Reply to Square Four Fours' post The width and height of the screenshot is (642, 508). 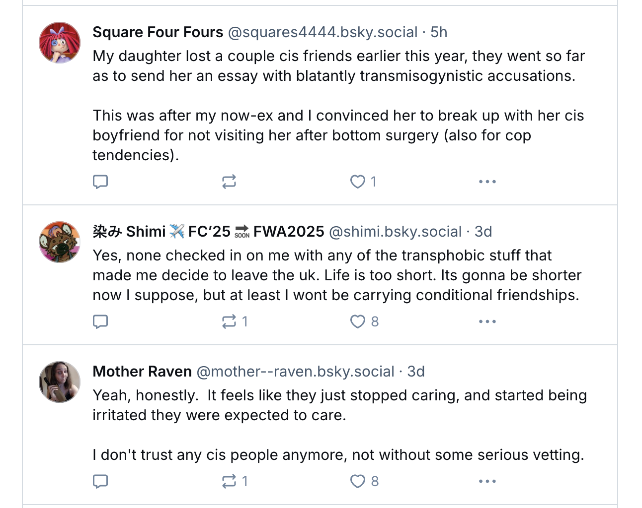pos(100,182)
